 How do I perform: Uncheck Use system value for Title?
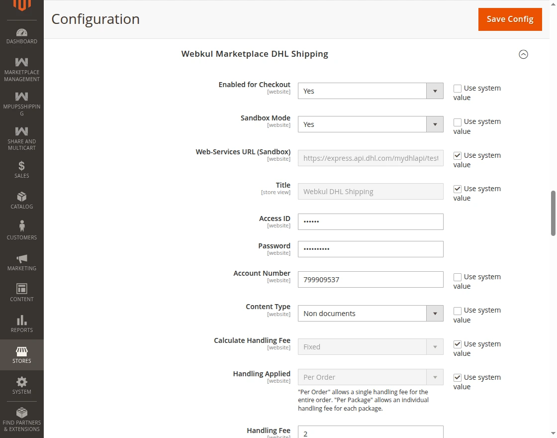coord(458,189)
